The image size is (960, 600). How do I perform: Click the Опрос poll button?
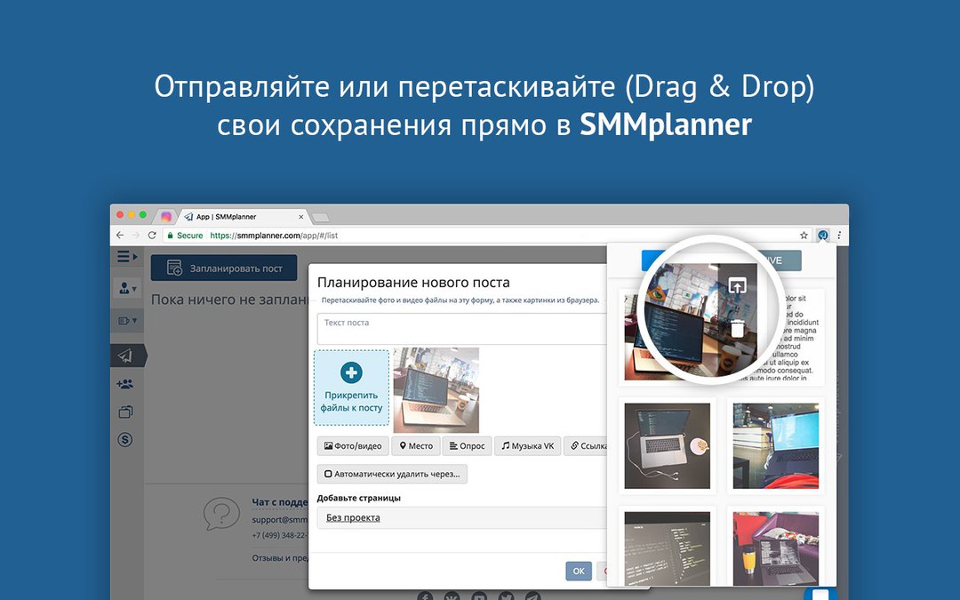coord(468,445)
